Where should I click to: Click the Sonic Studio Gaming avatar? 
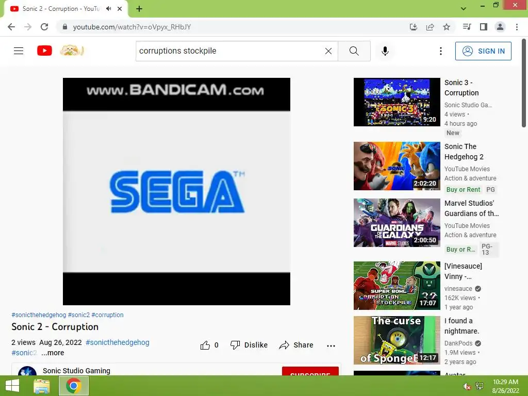[27, 371]
